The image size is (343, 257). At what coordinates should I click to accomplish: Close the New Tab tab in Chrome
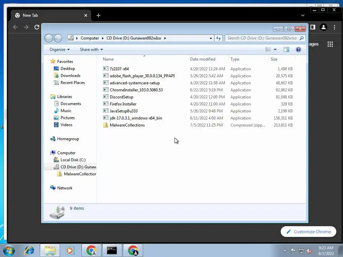(x=86, y=15)
